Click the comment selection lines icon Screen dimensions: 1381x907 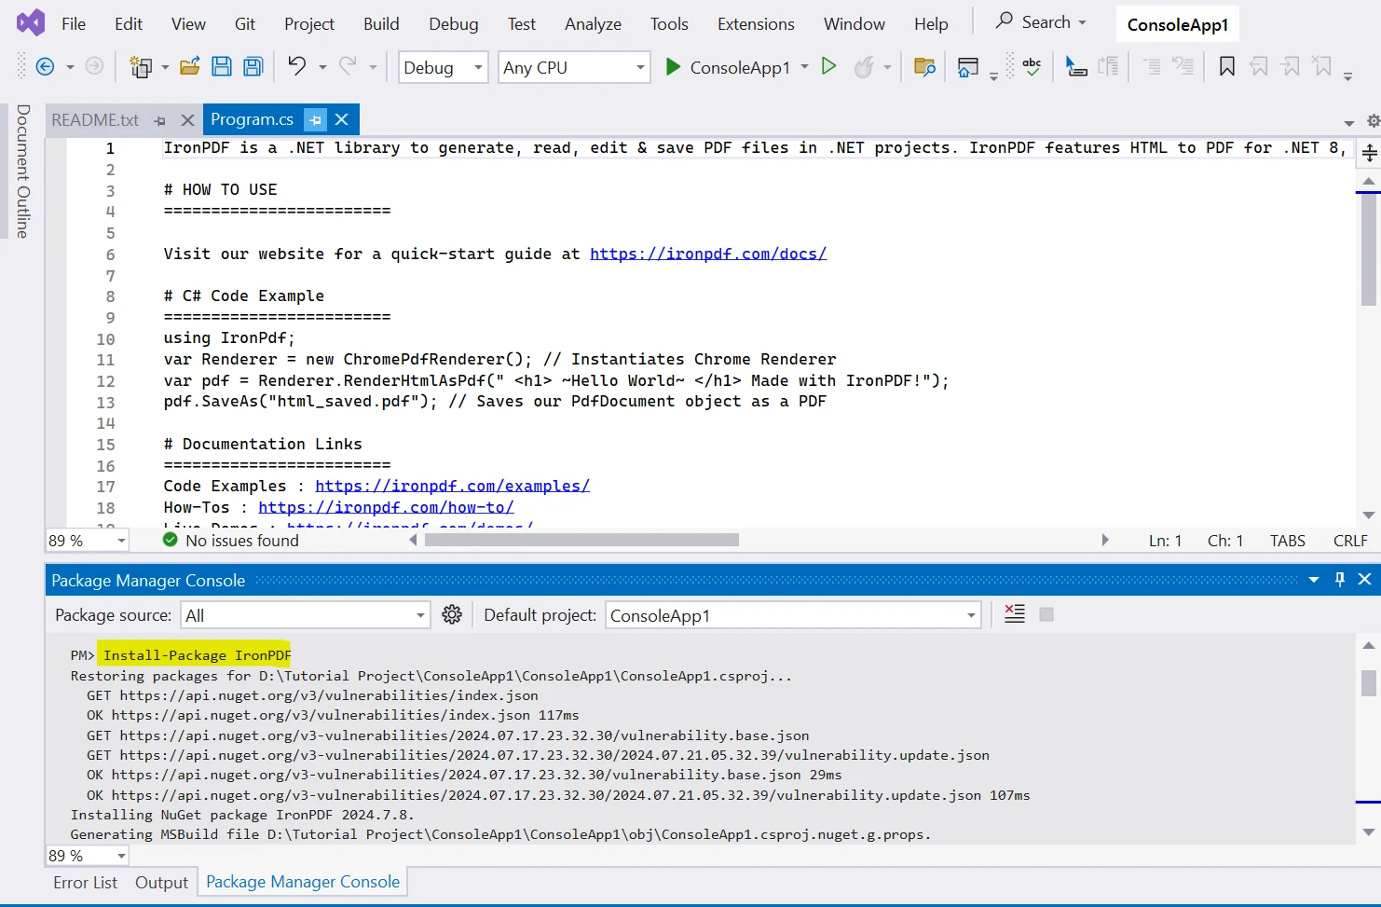[1152, 66]
